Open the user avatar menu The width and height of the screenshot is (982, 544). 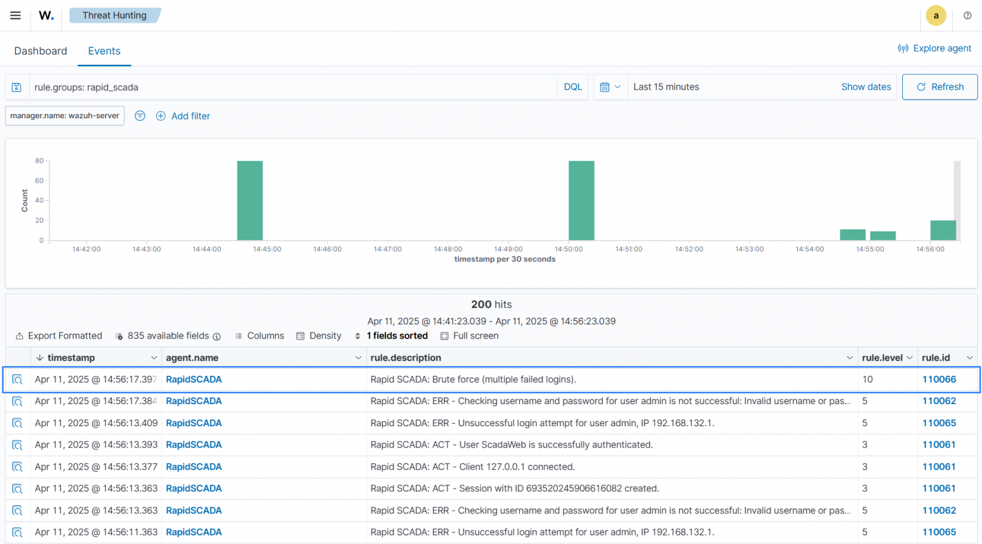pyautogui.click(x=935, y=16)
